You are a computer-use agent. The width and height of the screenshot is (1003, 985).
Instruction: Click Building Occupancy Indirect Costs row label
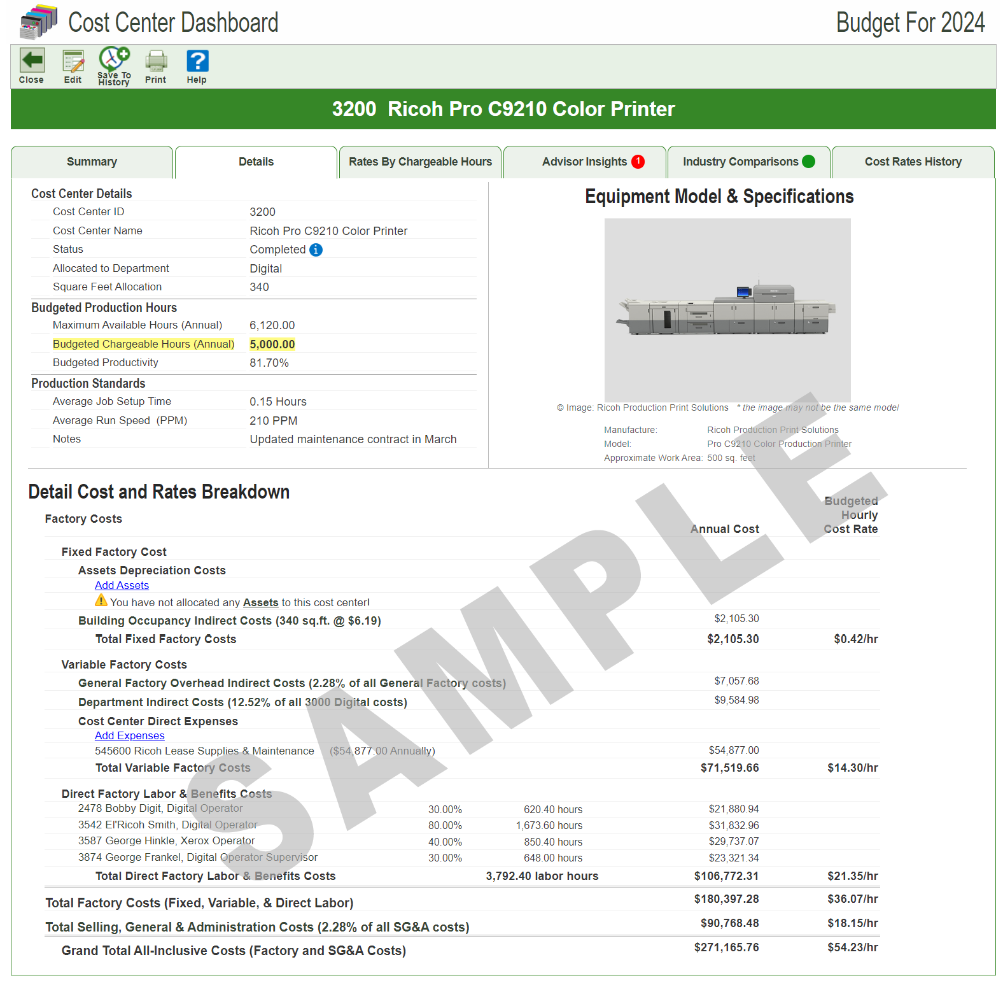click(230, 621)
